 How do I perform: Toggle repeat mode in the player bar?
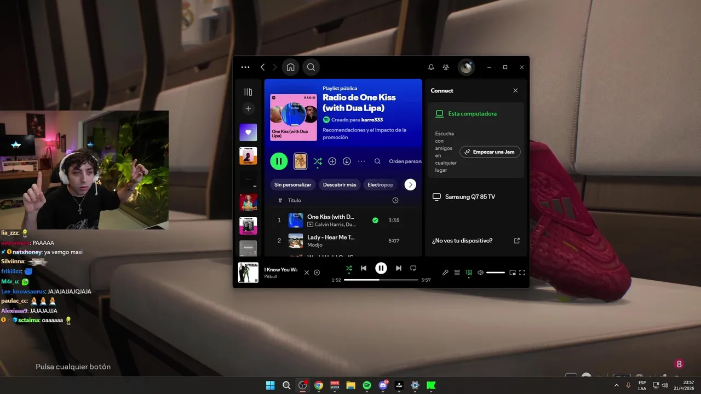413,268
